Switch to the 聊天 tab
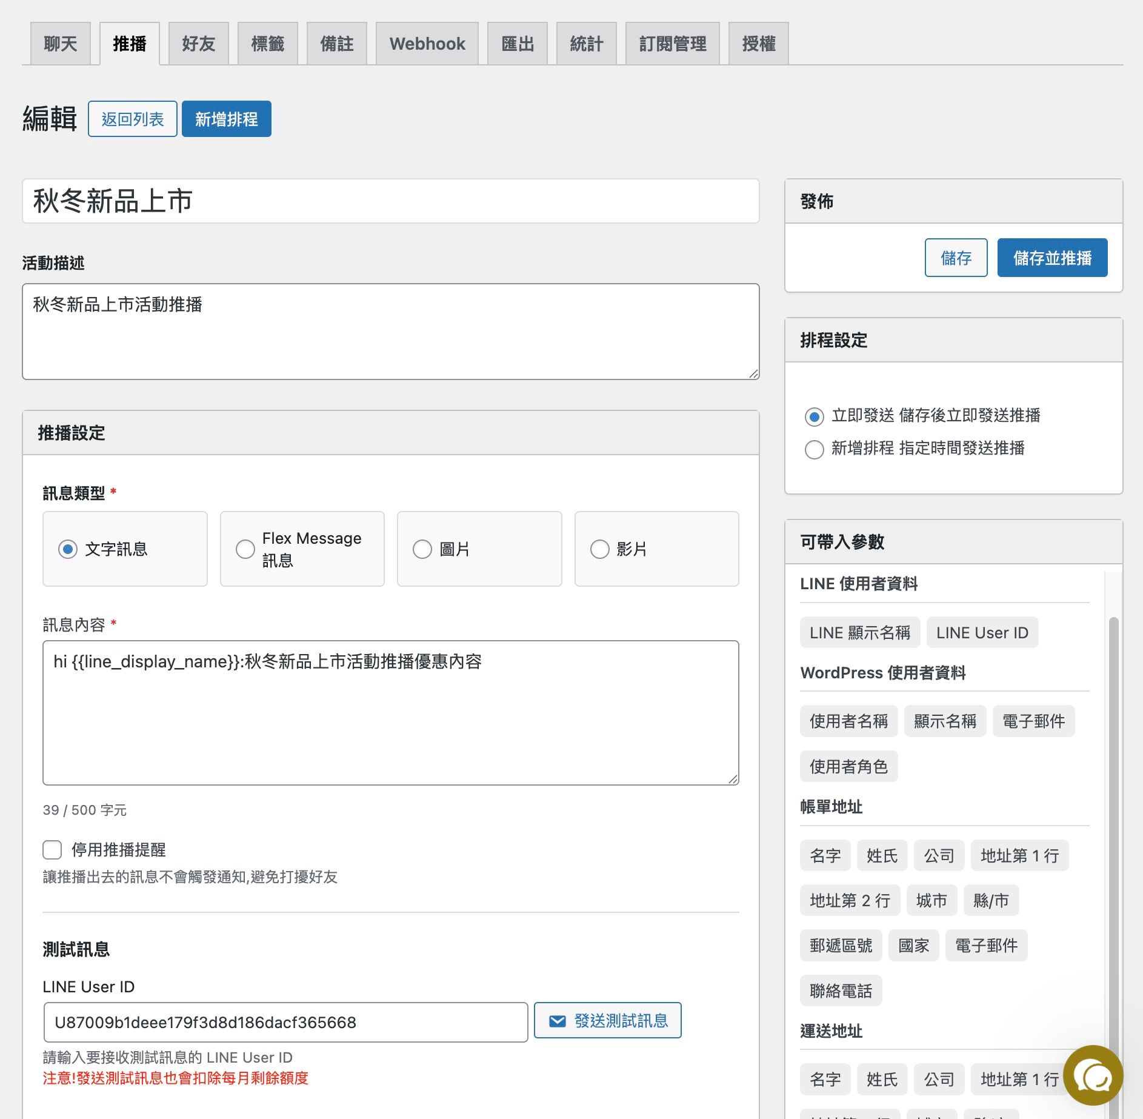The height and width of the screenshot is (1119, 1143). (60, 44)
